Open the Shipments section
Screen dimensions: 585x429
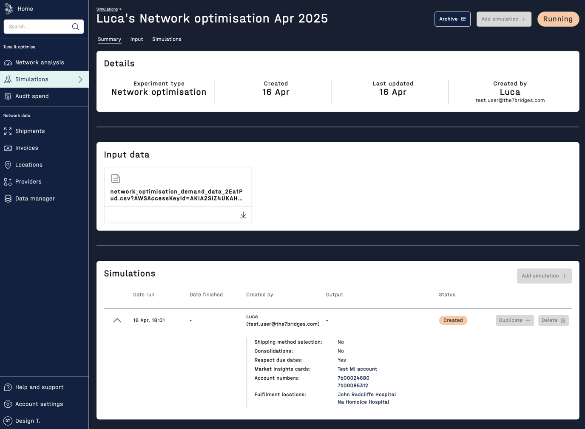[30, 131]
